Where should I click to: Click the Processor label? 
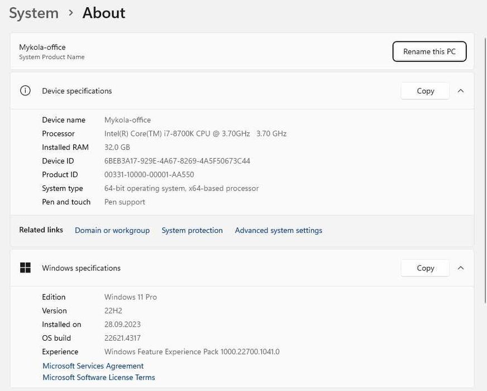[58, 133]
